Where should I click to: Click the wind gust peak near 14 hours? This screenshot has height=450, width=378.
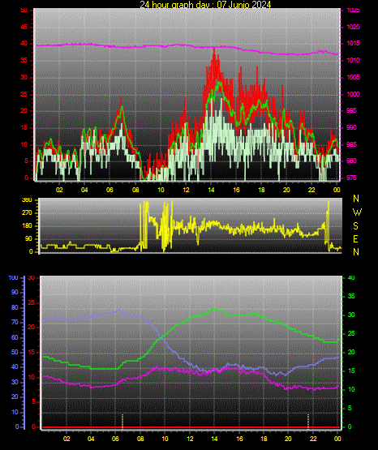pyautogui.click(x=214, y=49)
